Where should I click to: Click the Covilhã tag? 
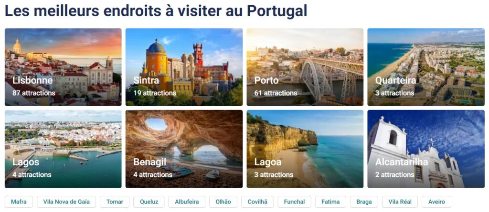(257, 202)
